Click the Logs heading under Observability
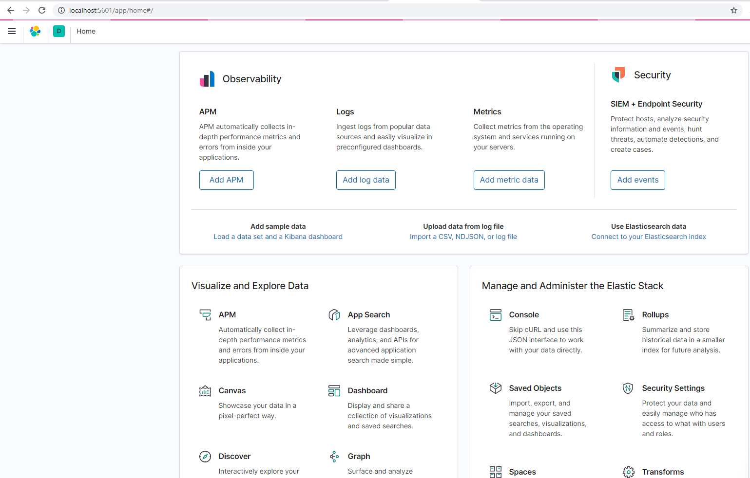The width and height of the screenshot is (750, 478). pos(345,112)
